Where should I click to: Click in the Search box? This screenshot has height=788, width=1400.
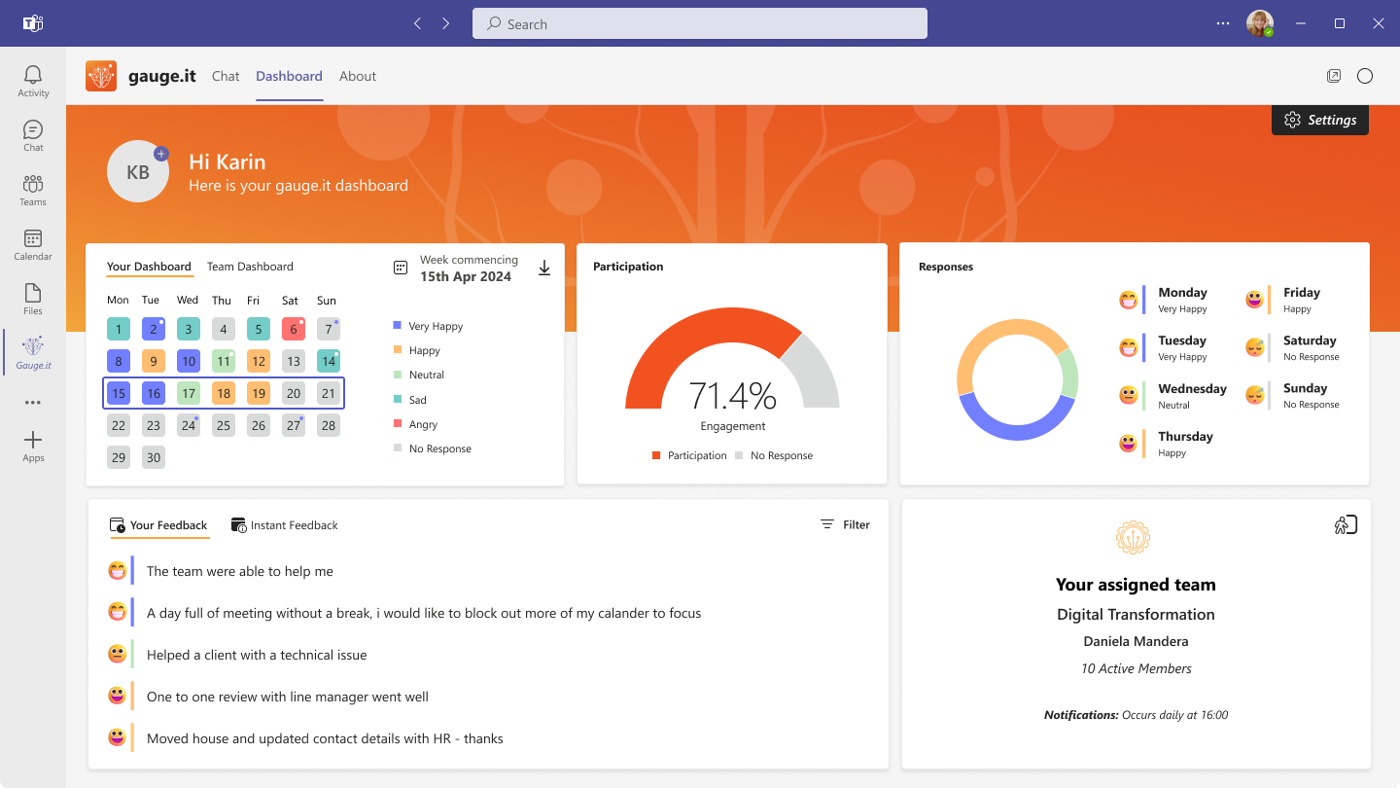tap(700, 23)
